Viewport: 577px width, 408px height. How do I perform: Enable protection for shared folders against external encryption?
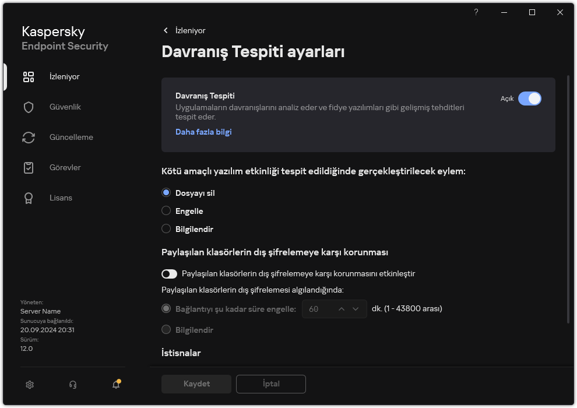point(170,274)
